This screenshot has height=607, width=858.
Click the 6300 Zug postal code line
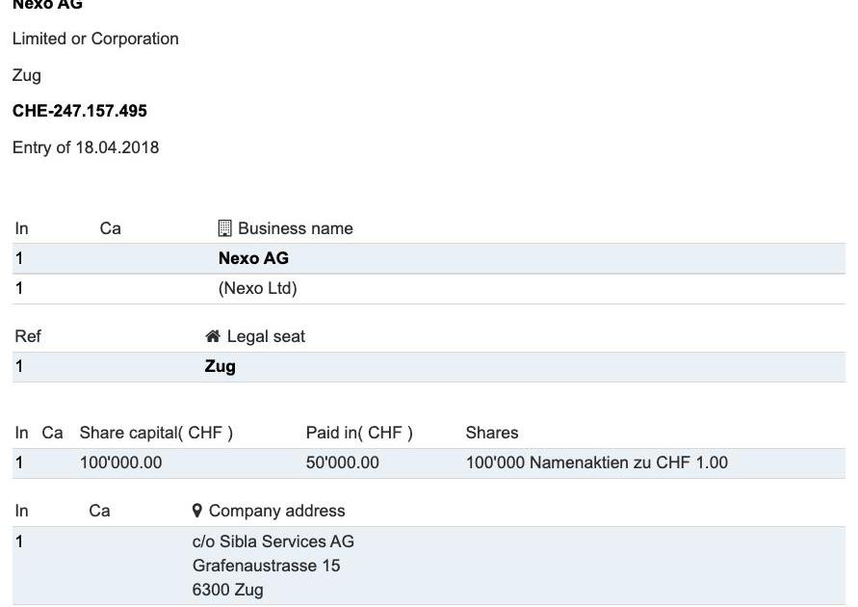(227, 590)
